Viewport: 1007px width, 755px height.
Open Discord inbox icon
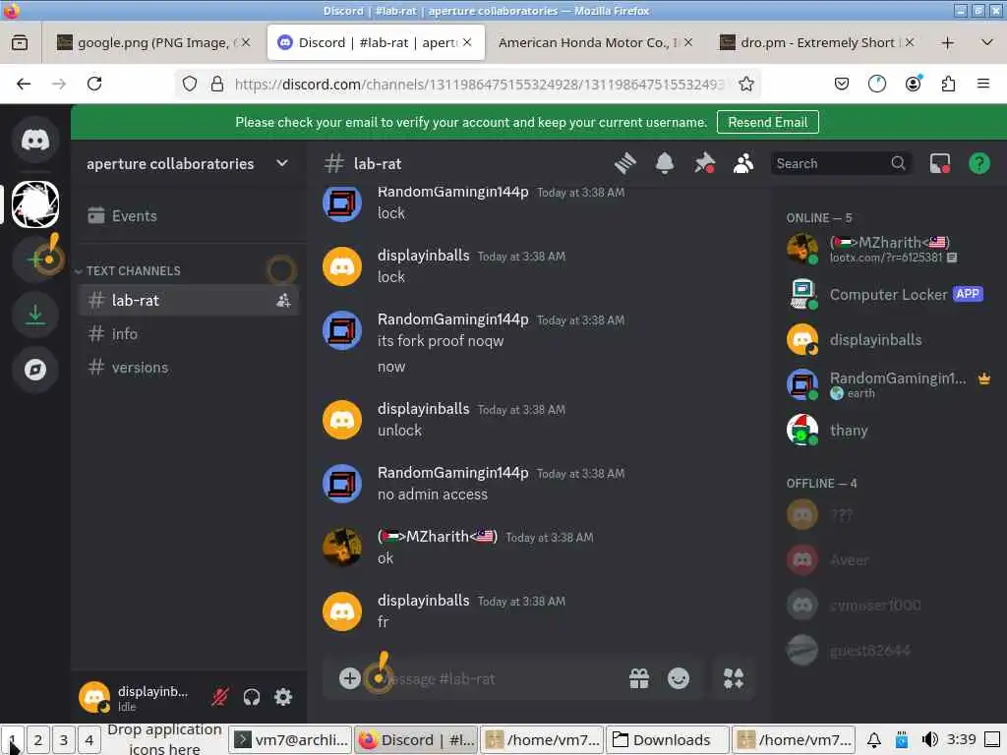[x=939, y=164]
